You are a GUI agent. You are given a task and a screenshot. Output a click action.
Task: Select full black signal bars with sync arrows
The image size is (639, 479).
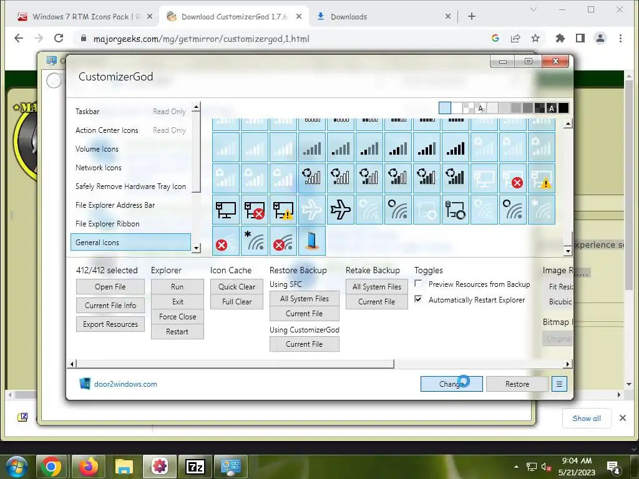pyautogui.click(x=455, y=178)
